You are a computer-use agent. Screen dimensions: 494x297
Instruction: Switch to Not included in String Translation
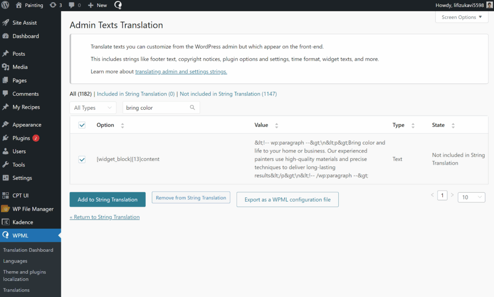[228, 93]
